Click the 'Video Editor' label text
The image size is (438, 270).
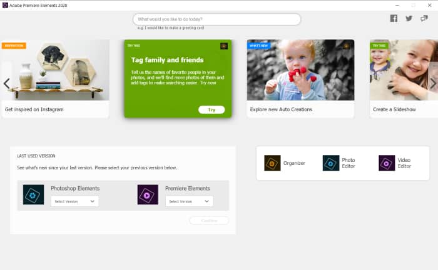(x=404, y=163)
